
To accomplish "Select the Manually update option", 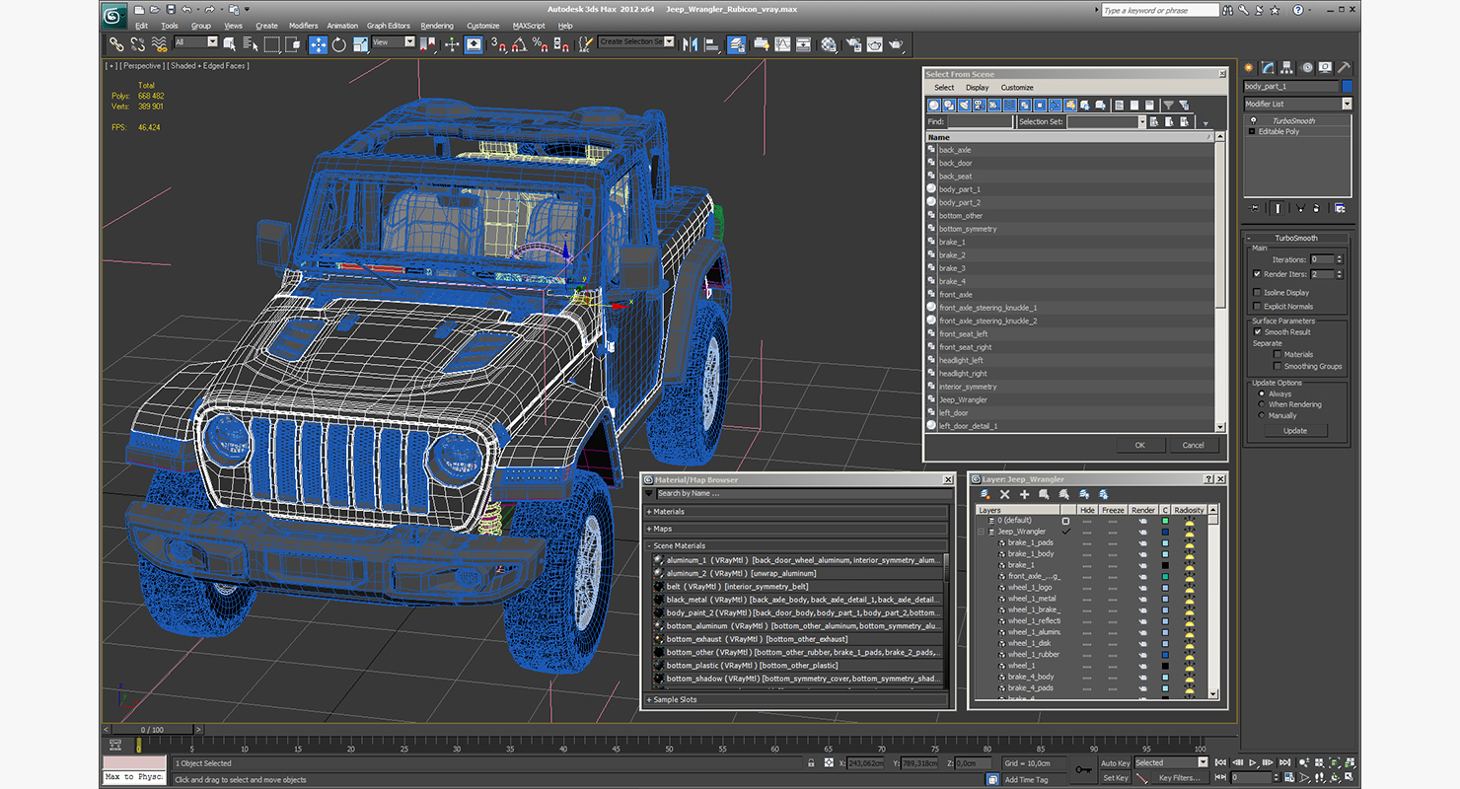I will [1261, 415].
